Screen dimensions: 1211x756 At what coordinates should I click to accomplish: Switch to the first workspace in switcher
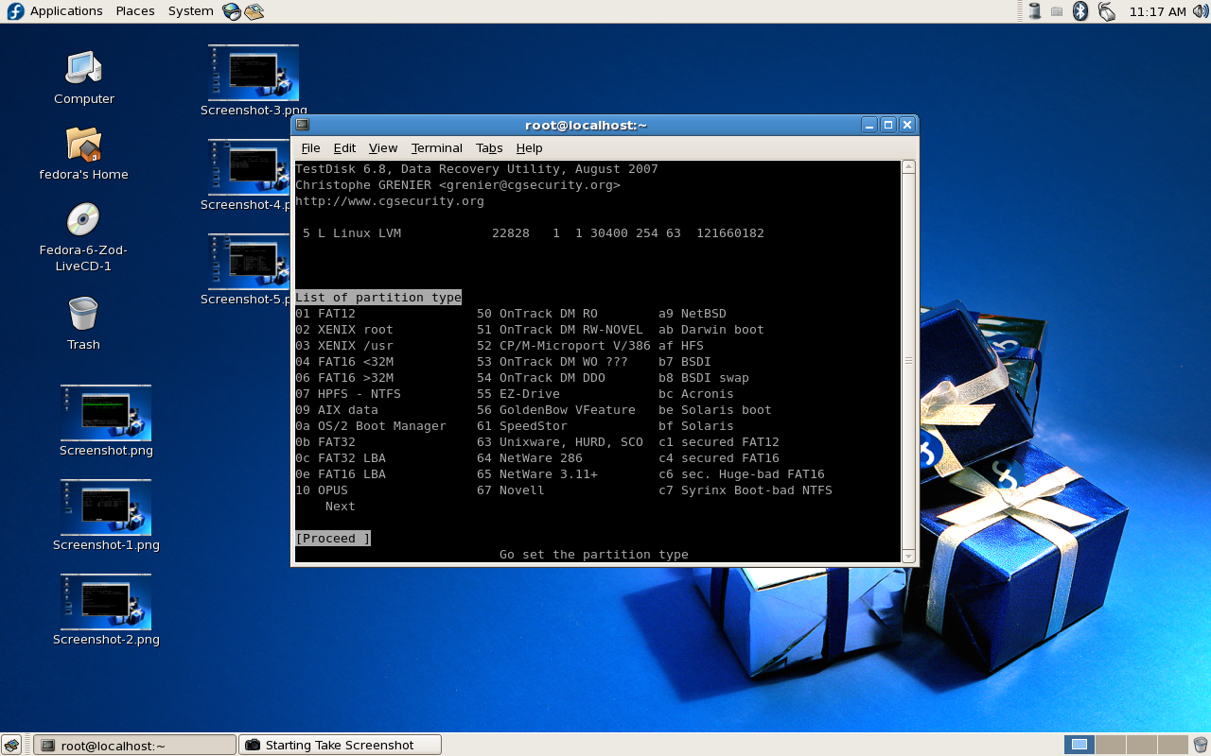click(x=1079, y=745)
